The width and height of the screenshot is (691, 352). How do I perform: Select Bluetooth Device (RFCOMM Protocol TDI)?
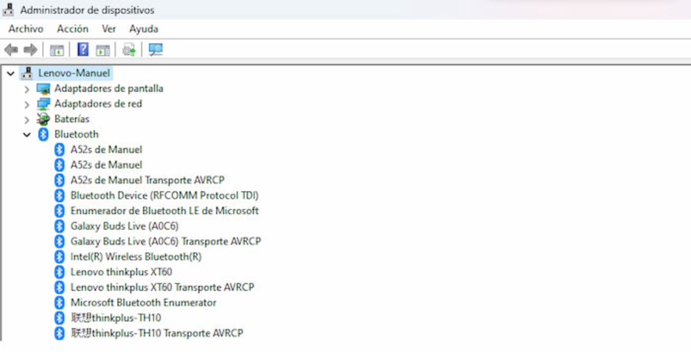tap(164, 196)
